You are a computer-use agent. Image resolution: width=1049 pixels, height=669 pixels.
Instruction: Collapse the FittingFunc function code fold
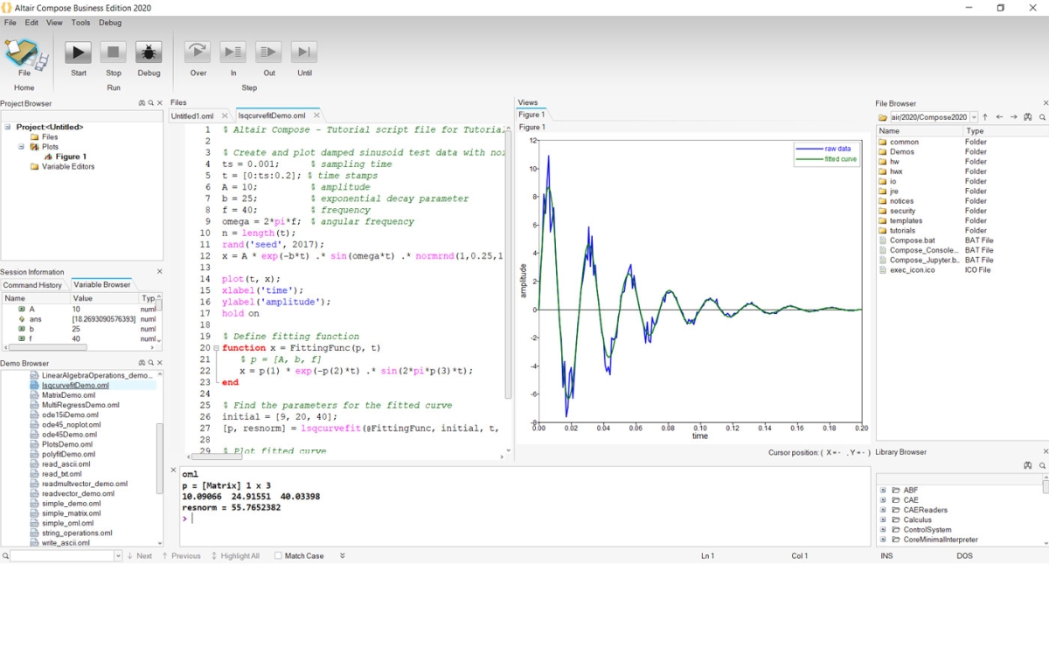tap(216, 348)
